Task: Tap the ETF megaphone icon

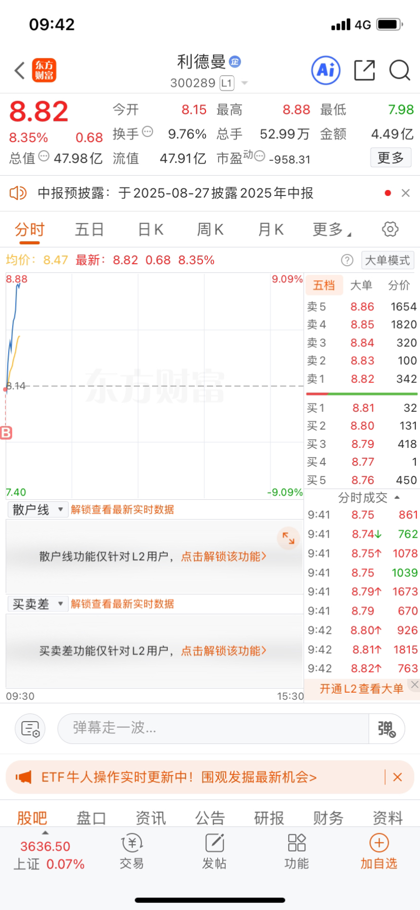Action: pyautogui.click(x=23, y=777)
